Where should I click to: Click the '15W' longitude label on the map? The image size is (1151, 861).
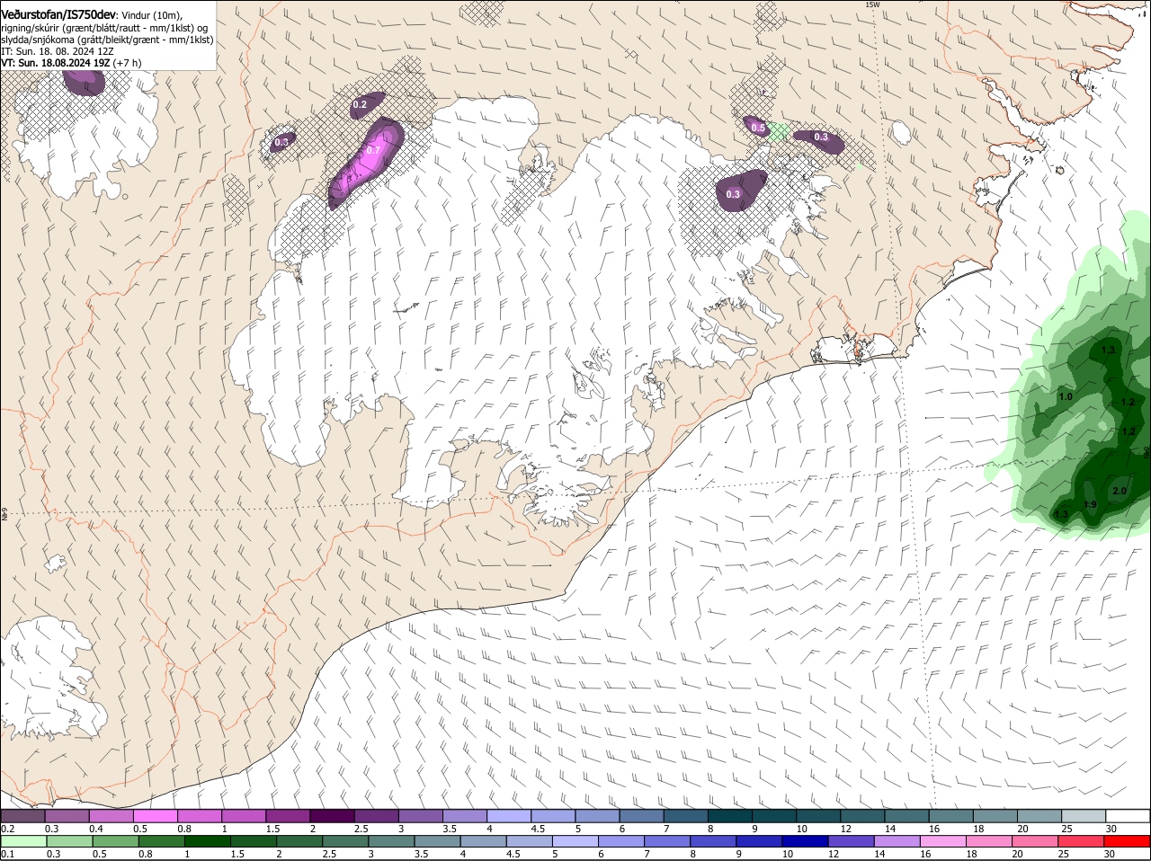click(x=871, y=4)
